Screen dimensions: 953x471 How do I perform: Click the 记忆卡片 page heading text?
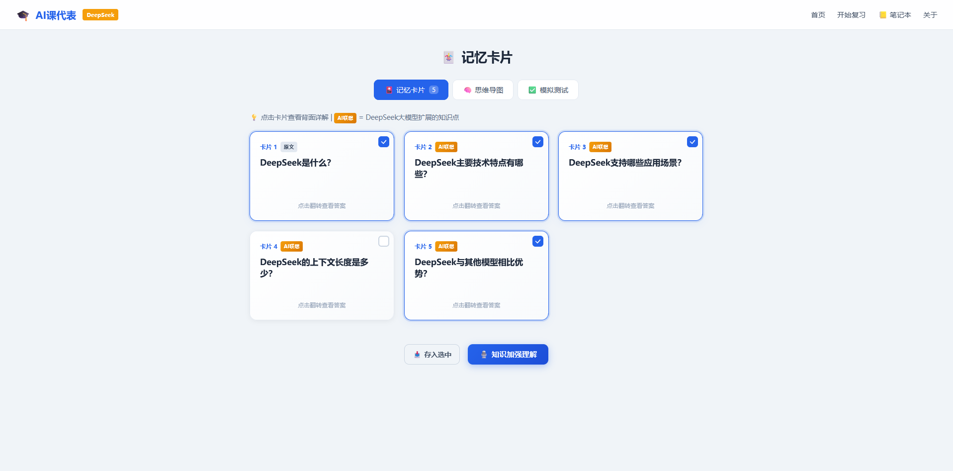point(487,58)
